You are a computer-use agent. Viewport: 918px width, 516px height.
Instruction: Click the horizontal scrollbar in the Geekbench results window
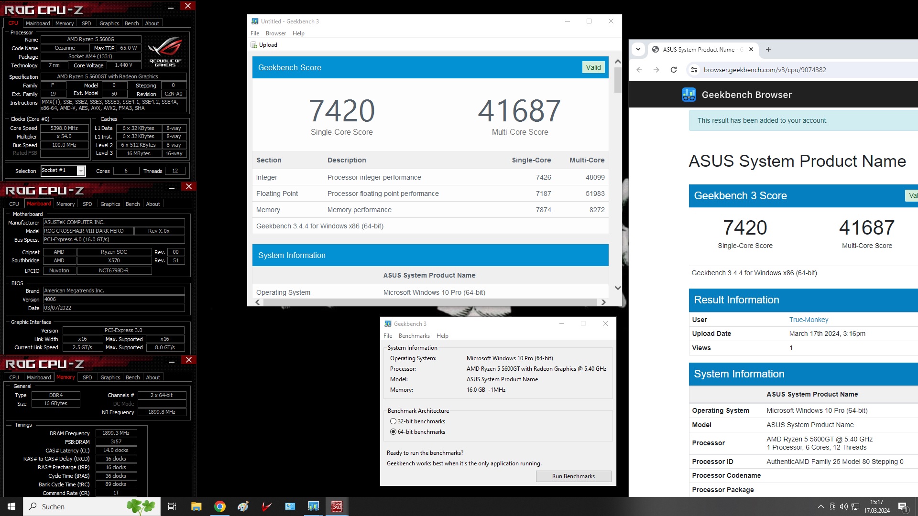click(430, 302)
